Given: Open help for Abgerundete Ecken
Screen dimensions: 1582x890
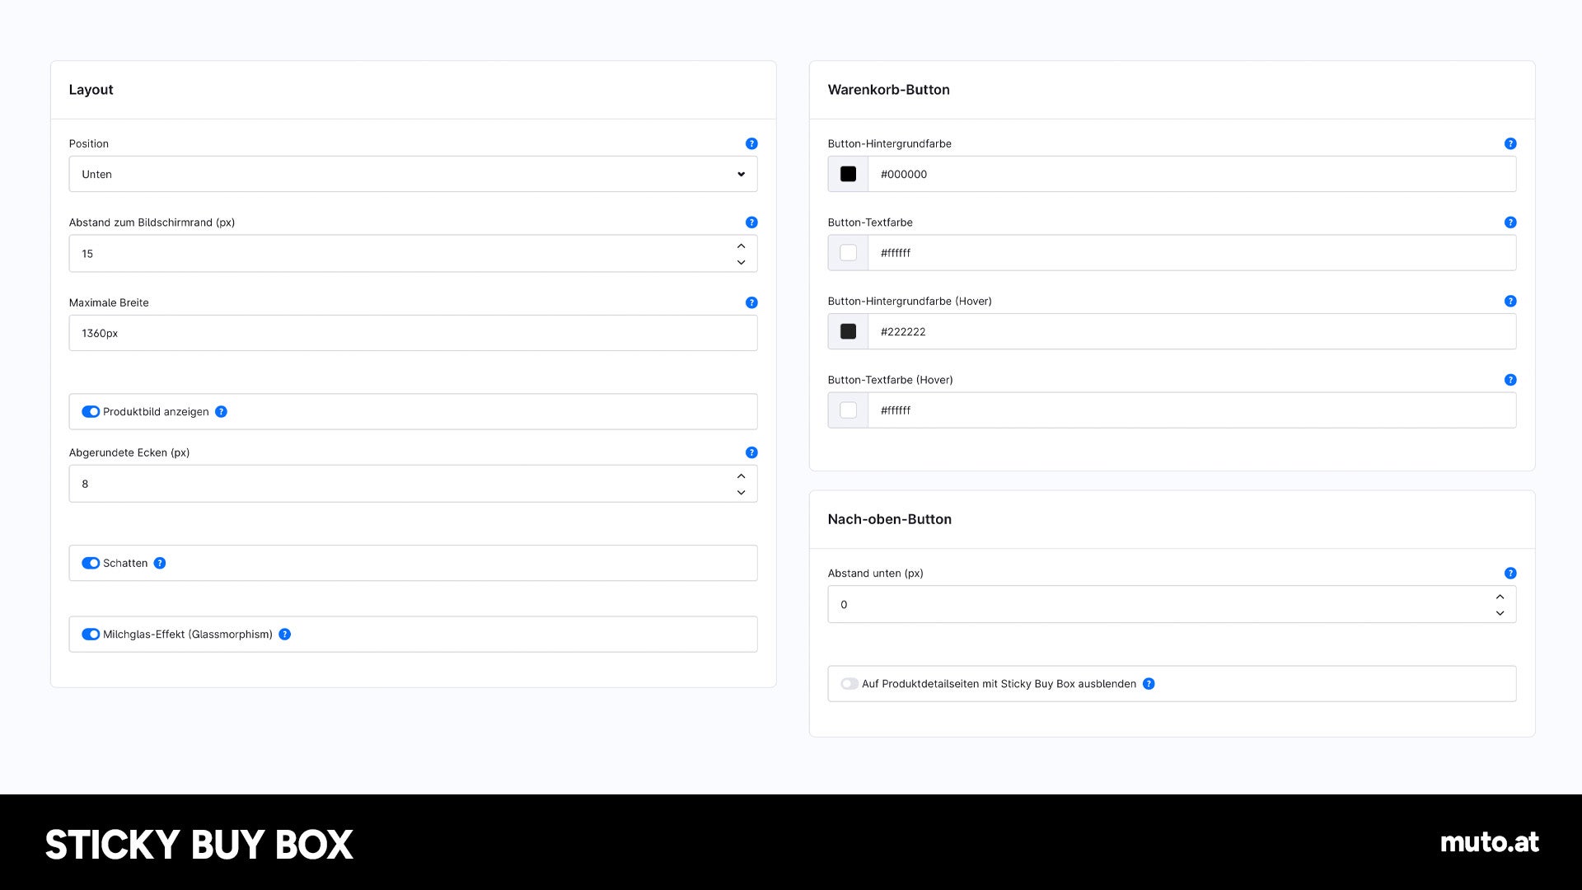Looking at the screenshot, I should [x=751, y=452].
